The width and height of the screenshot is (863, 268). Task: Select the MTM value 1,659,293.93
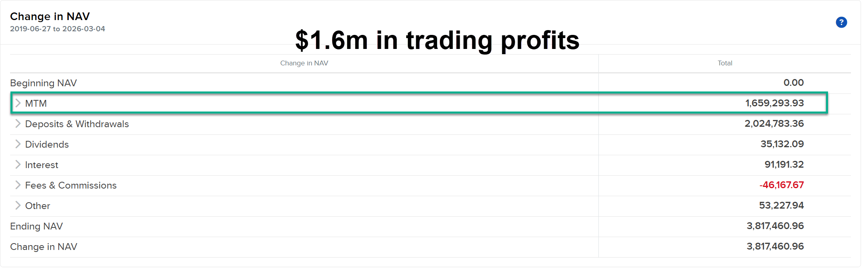coord(774,103)
